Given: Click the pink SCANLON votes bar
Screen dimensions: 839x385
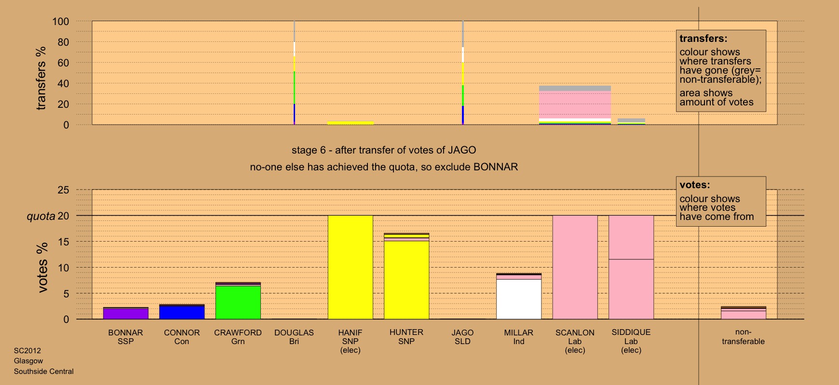Looking at the screenshot, I should click(x=575, y=267).
